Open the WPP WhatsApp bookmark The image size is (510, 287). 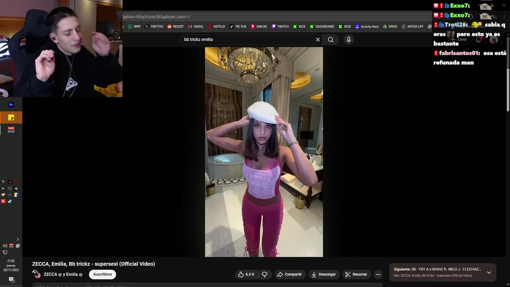coord(134,27)
